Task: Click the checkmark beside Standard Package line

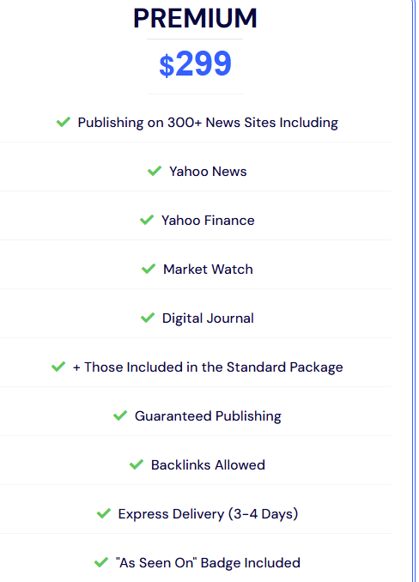Action: [x=58, y=367]
